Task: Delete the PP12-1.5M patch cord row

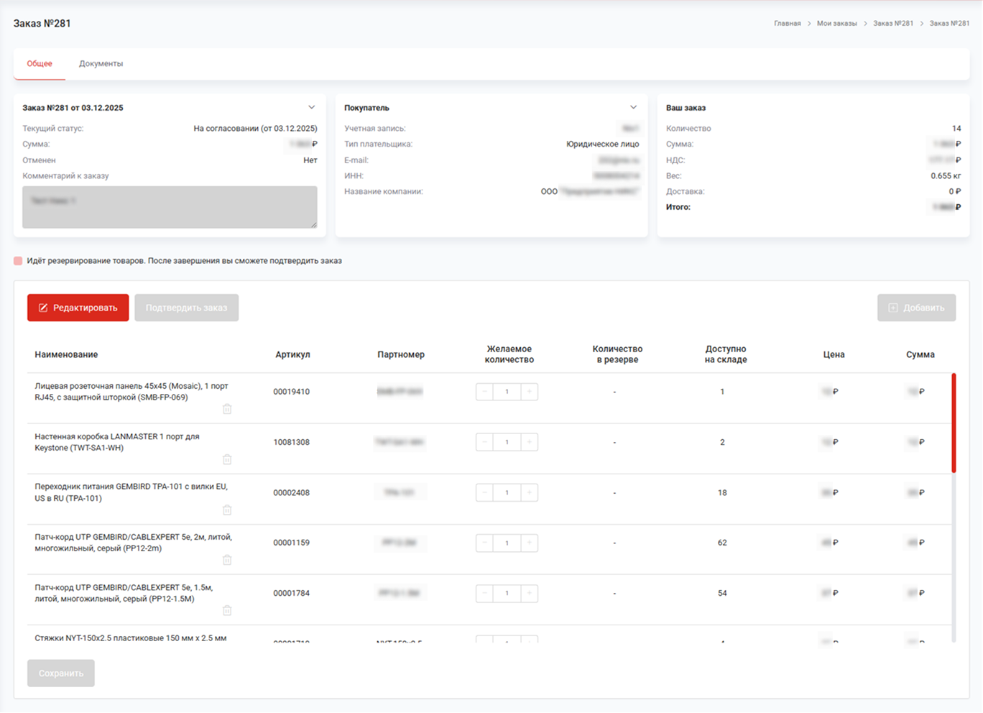Action: click(227, 610)
